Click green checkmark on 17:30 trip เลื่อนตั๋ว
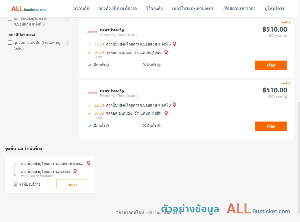The height and width of the screenshot is (222, 300). (89, 65)
